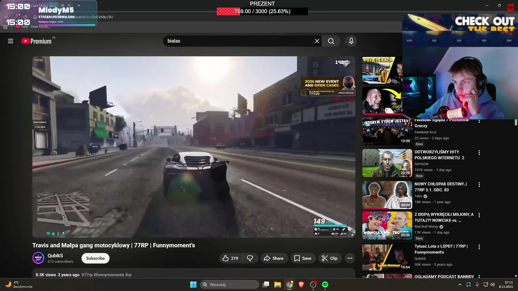Expand the hidden system tray icons
Screen dimensions: 518x291
click(460, 285)
